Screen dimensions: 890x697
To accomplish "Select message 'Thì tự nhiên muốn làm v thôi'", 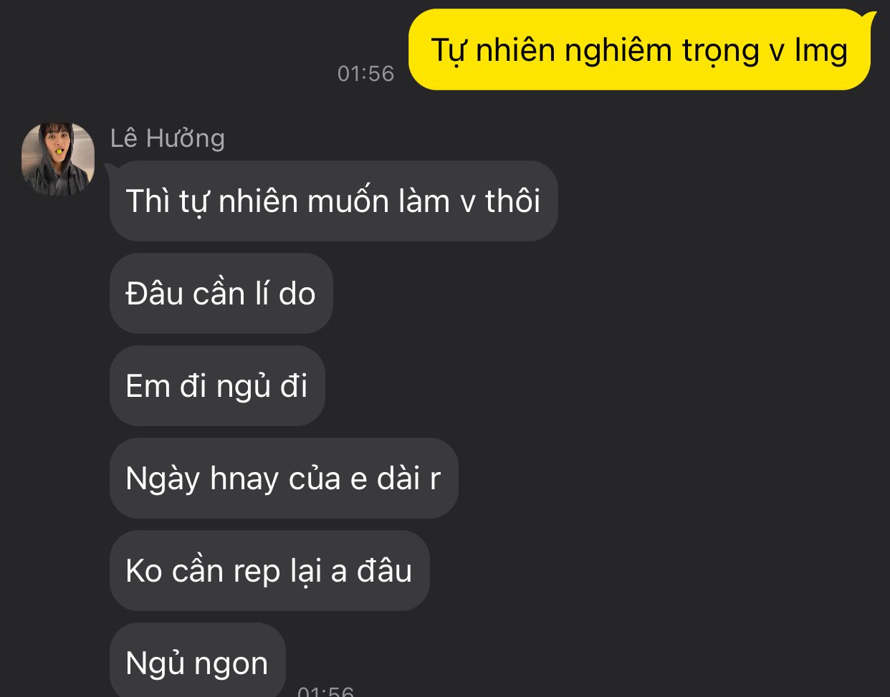I will point(333,201).
